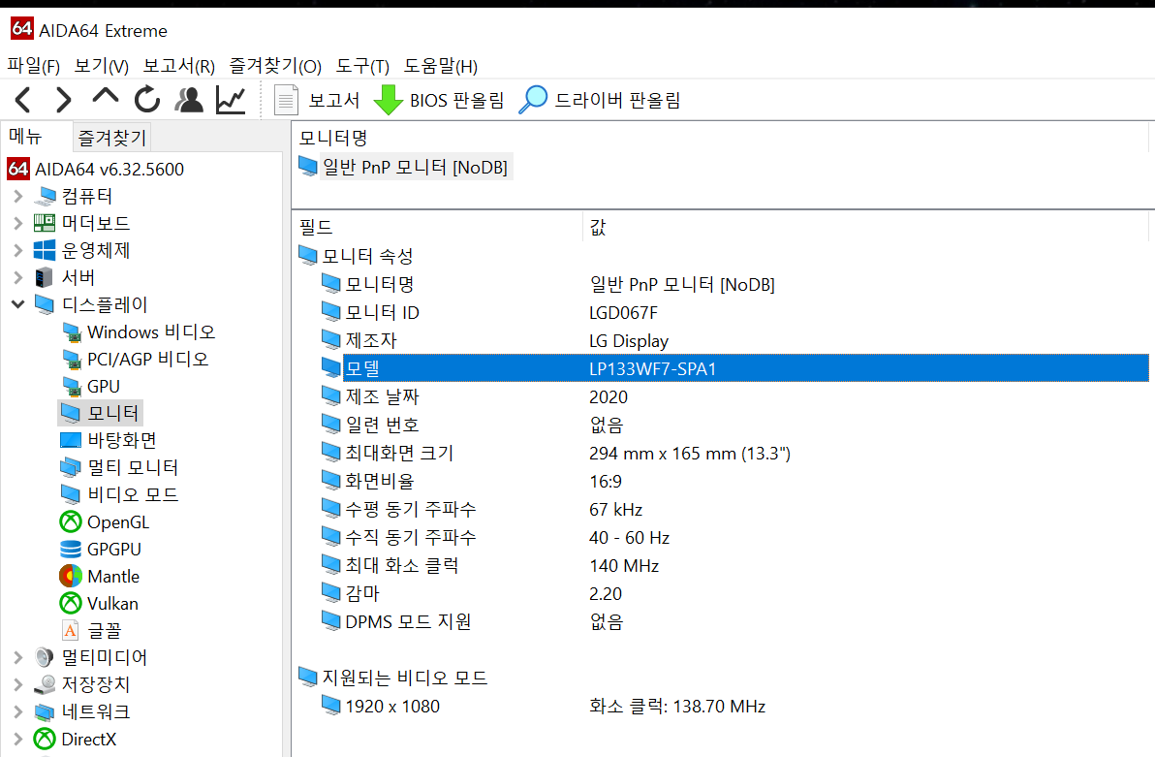Viewport: 1155px width, 757px height.
Task: Expand the 네트워크 tree node
Action: [x=18, y=711]
